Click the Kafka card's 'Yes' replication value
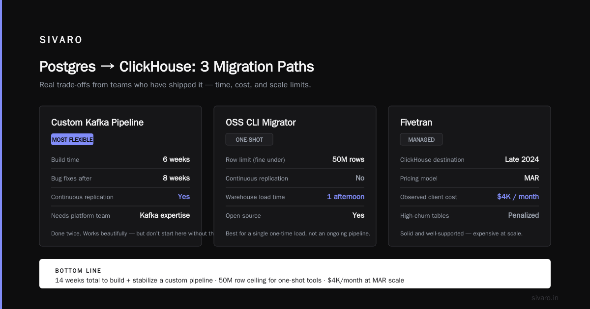590x309 pixels. click(x=184, y=197)
